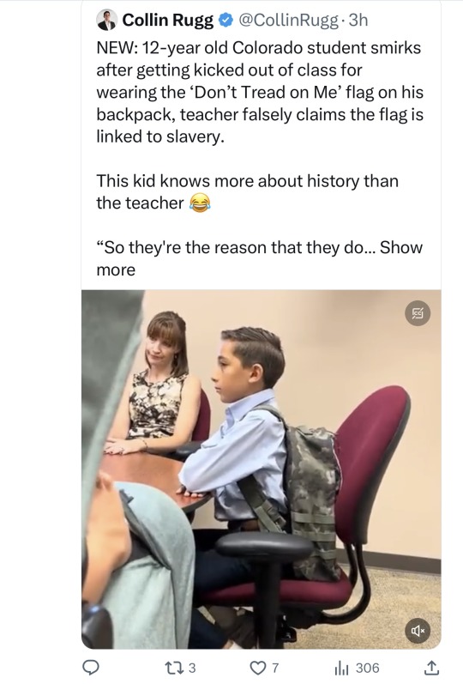Click the like count of 7

[274, 668]
